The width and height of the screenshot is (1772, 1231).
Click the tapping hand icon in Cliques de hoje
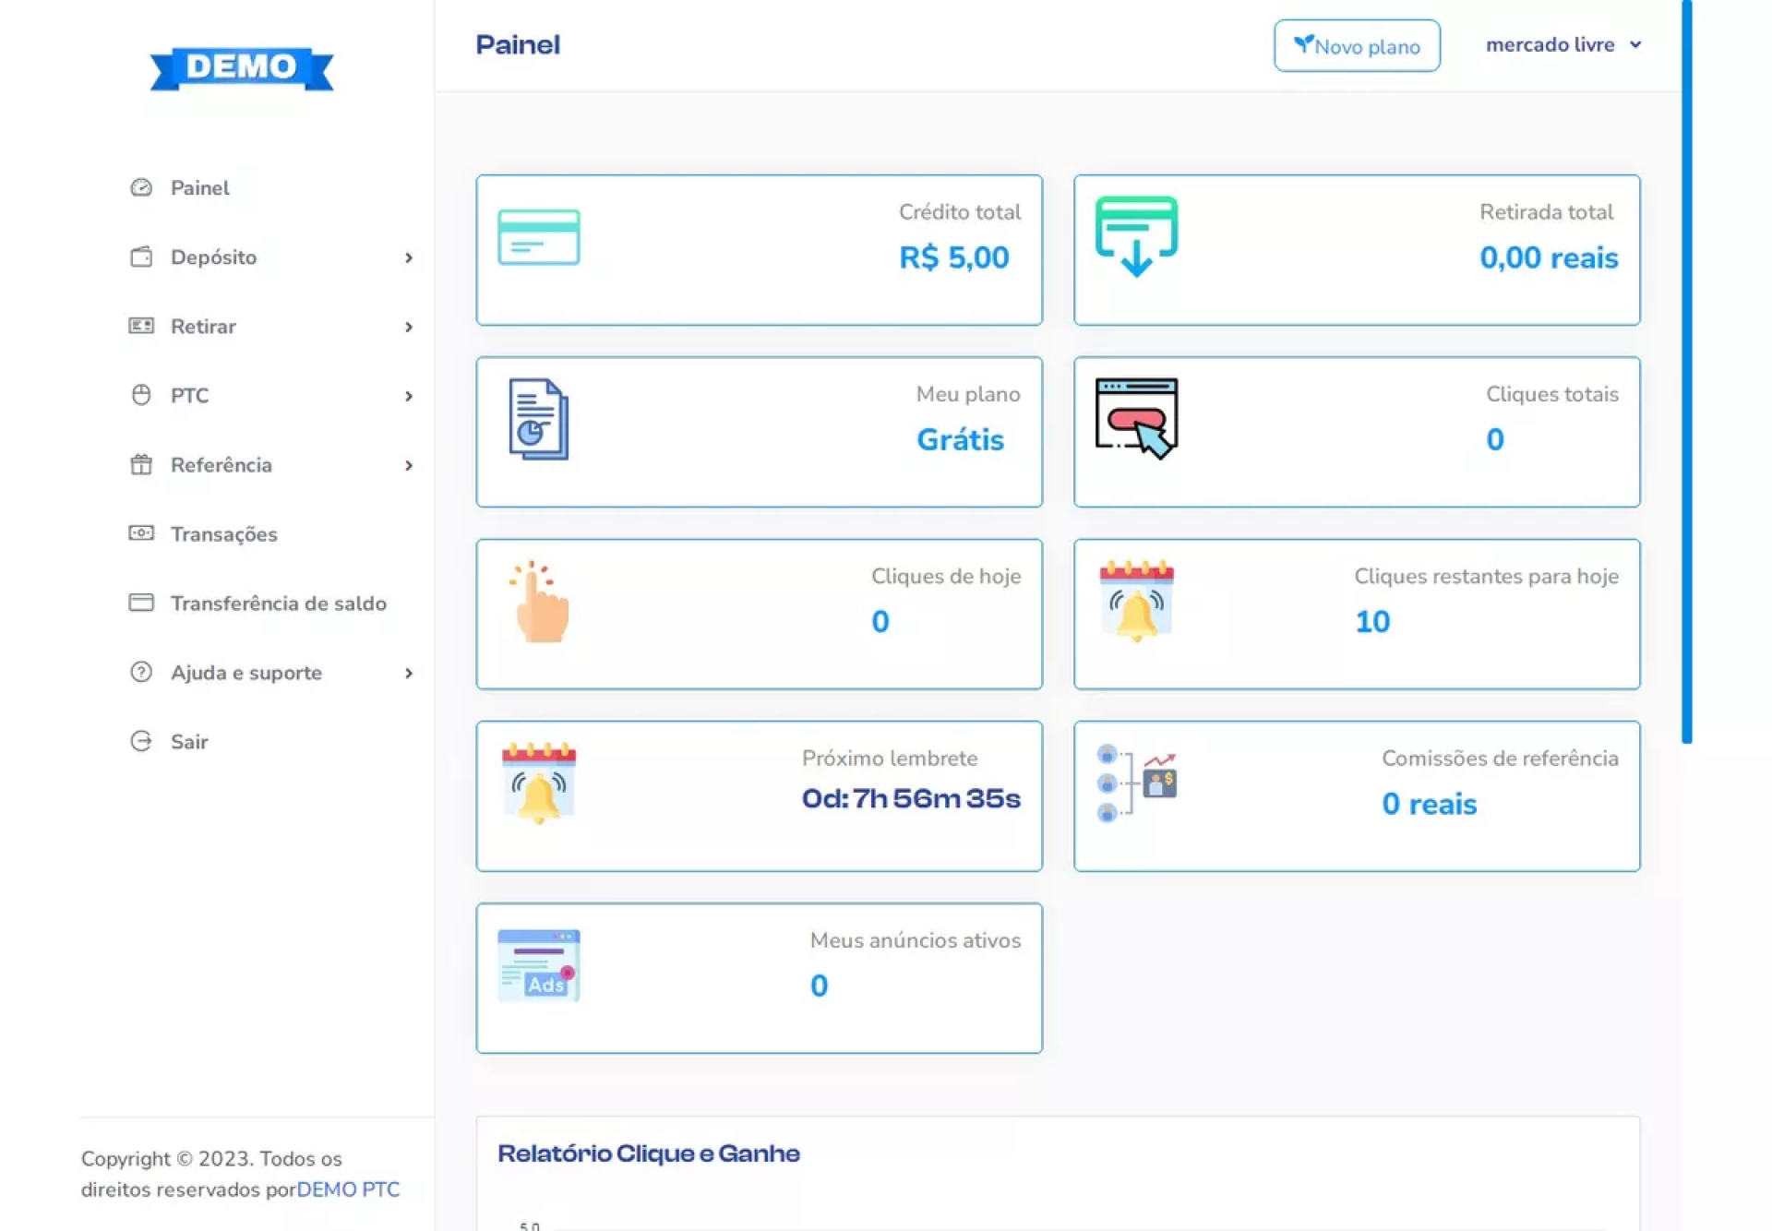(x=541, y=603)
